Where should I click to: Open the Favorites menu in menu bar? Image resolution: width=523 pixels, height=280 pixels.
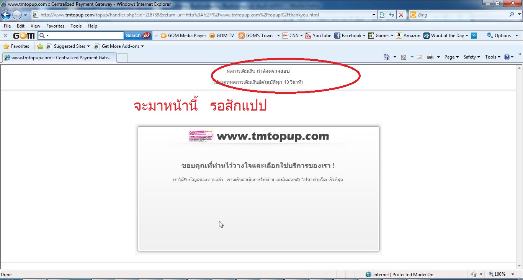tap(55, 26)
